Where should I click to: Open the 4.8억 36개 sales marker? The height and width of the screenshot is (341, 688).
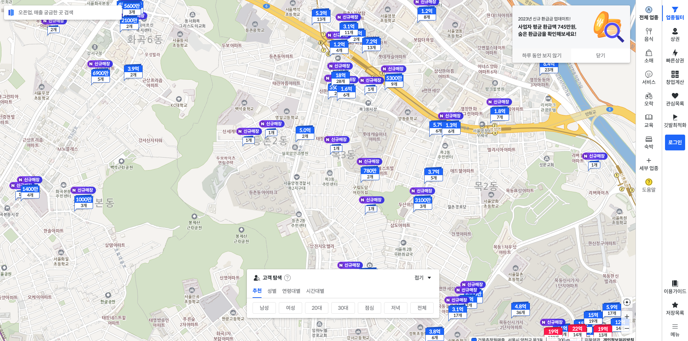[521, 309]
